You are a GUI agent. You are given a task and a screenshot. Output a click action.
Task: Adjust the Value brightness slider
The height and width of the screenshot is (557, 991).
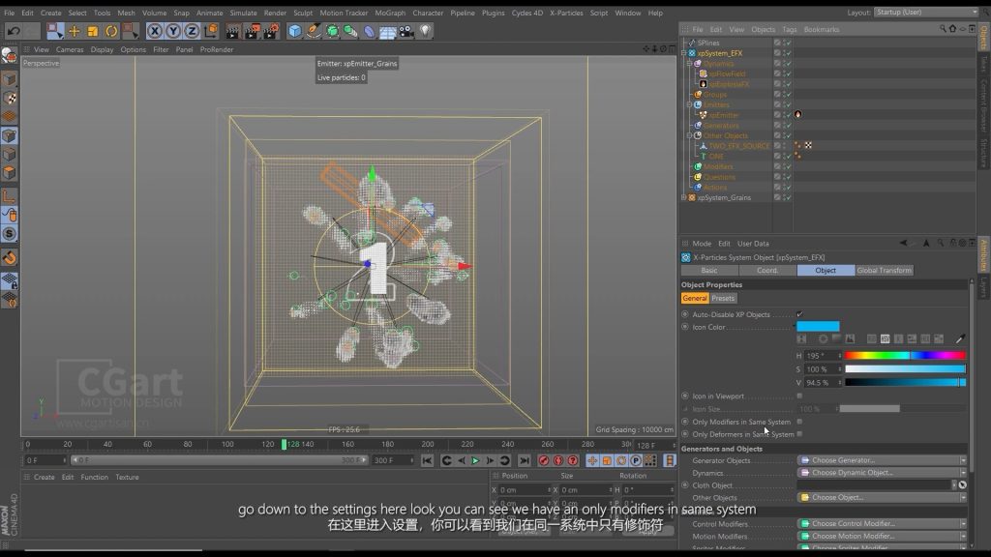pos(905,382)
